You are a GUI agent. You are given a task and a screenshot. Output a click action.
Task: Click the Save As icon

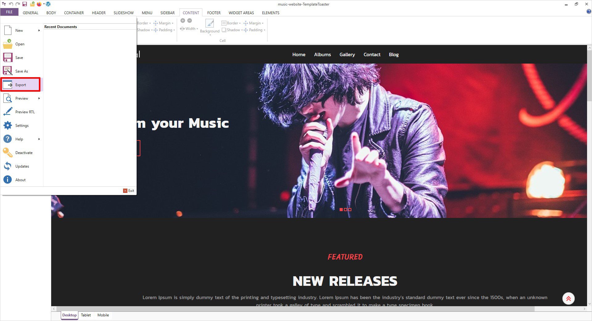8,71
